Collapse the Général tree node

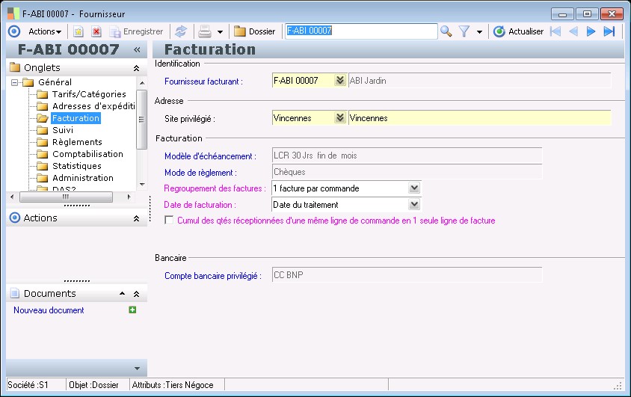pyautogui.click(x=14, y=82)
